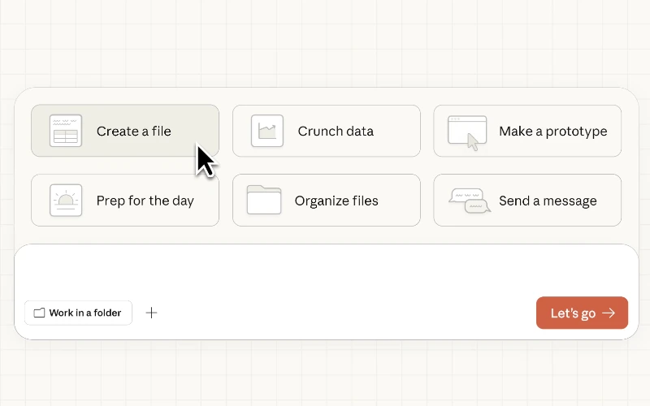The width and height of the screenshot is (650, 406).
Task: Click the blank composer bar between plus and Let's go
Action: click(341, 313)
